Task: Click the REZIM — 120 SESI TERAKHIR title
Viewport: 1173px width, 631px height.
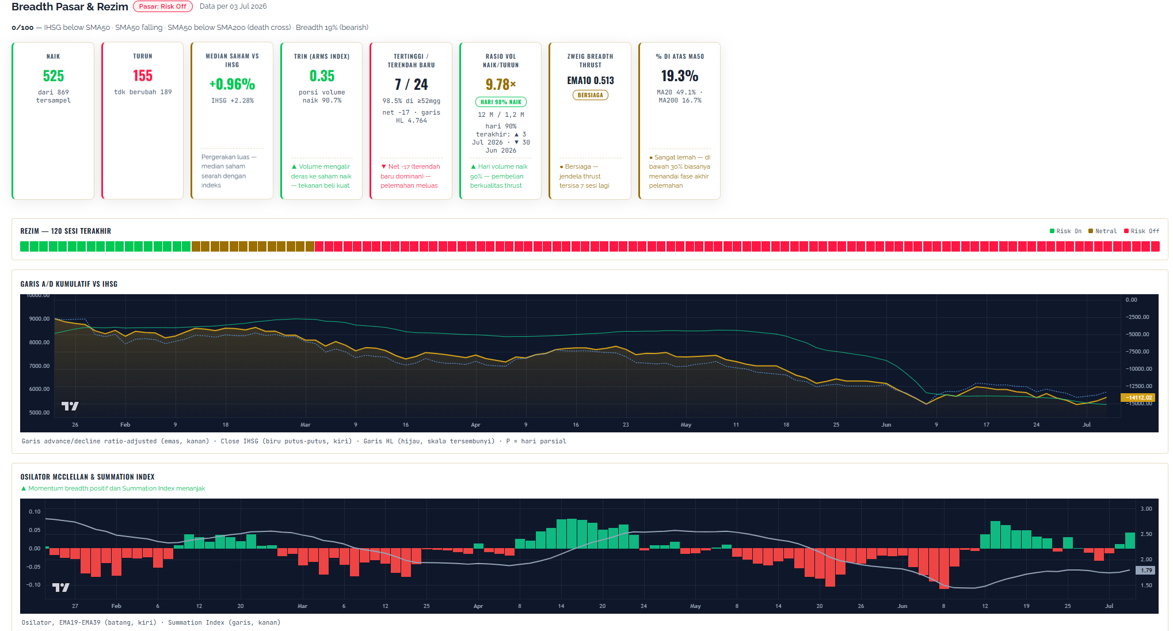Action: click(x=66, y=231)
